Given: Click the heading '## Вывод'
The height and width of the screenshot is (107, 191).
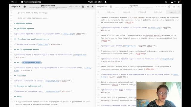Looking at the screenshot, I should 18,96.
